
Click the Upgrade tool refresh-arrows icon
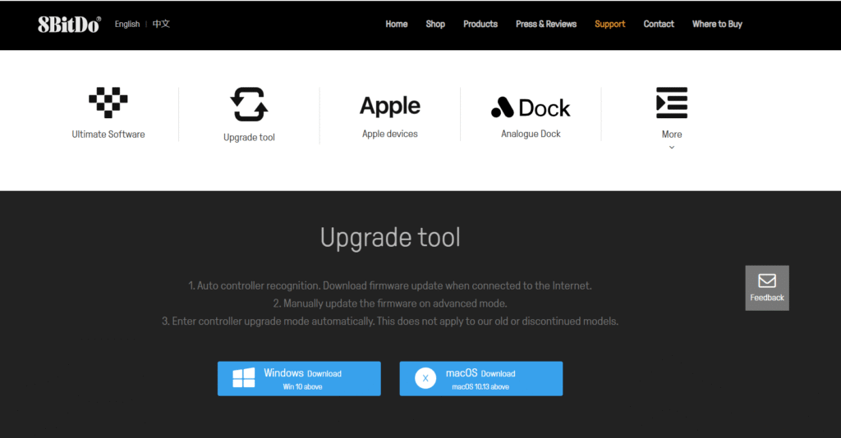(249, 104)
